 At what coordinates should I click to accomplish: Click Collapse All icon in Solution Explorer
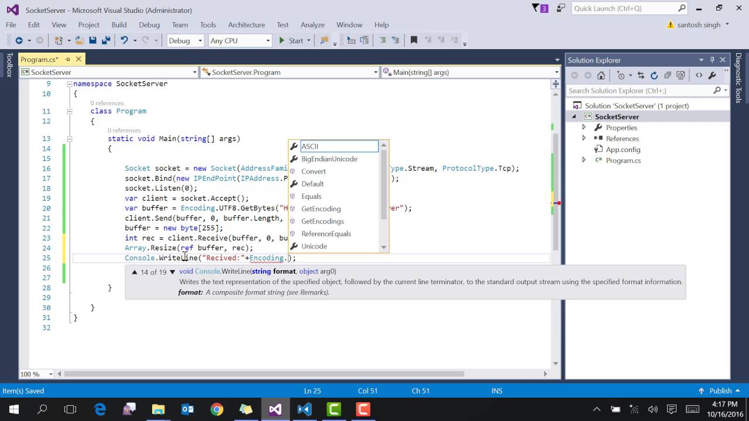pos(668,75)
